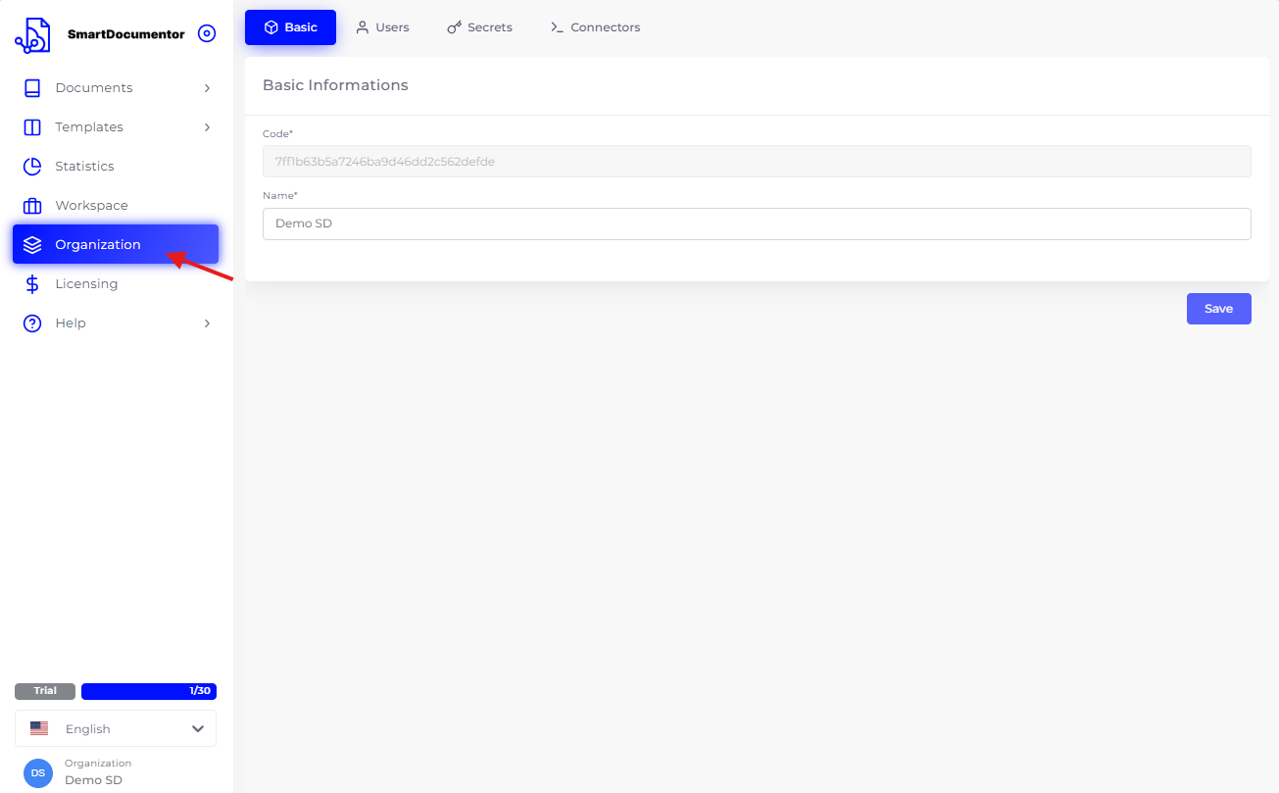Click the Documents book icon
Viewport: 1279px width, 793px height.
32,88
